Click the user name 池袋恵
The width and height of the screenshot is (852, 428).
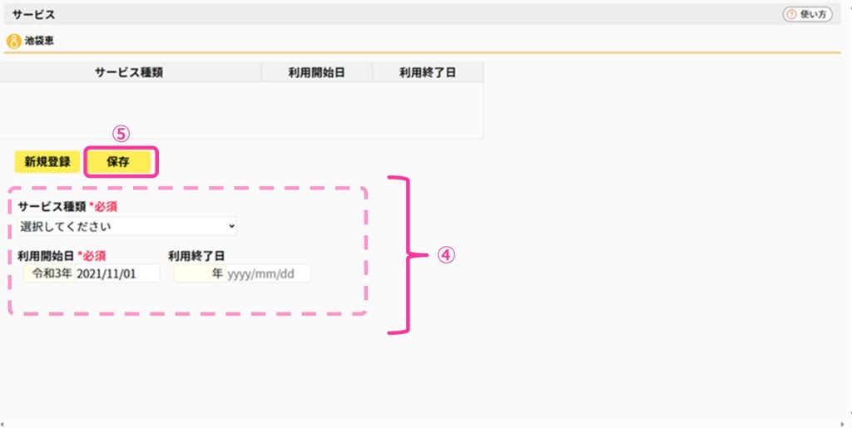(39, 41)
